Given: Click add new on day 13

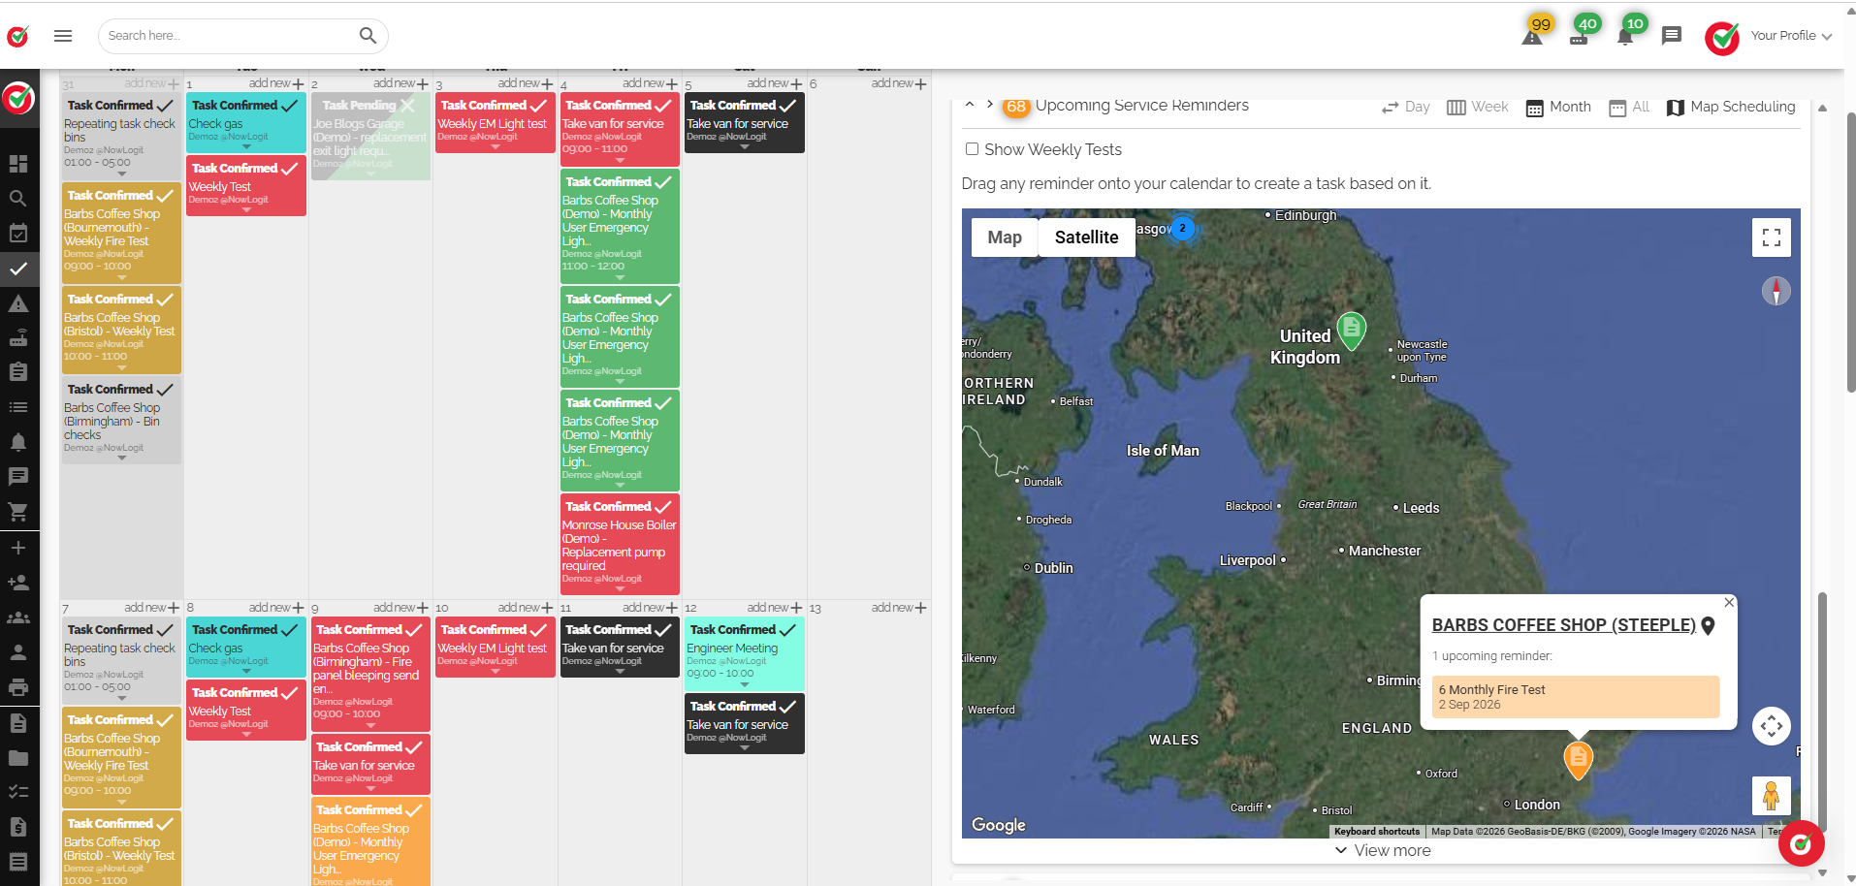Looking at the screenshot, I should pos(899,608).
